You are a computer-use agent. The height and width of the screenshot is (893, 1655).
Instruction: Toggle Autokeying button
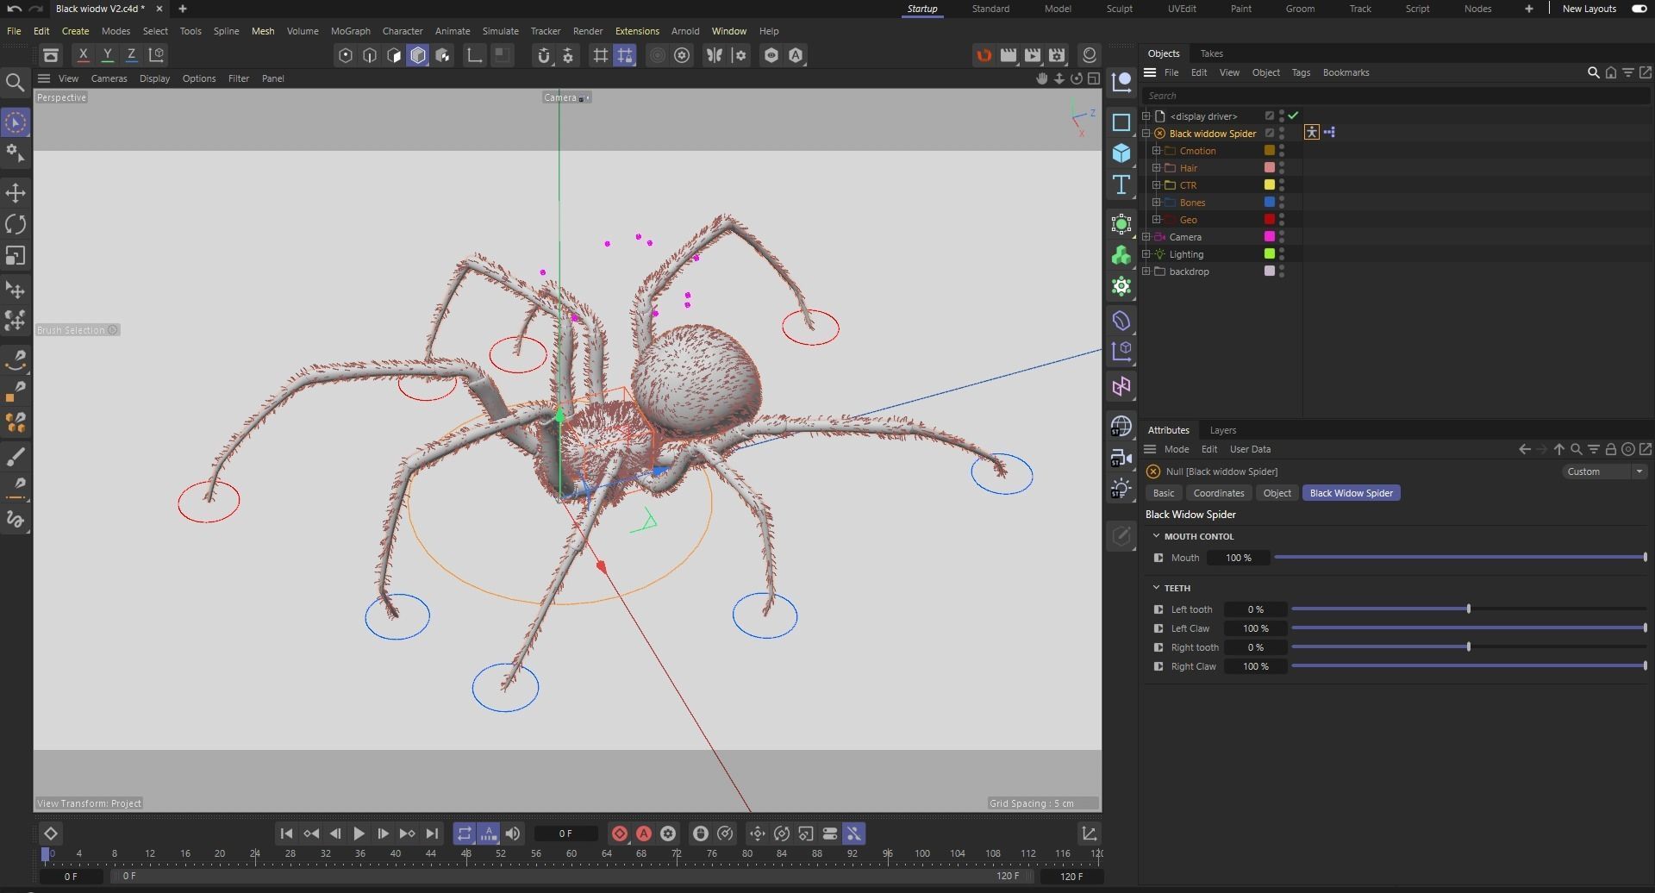pos(643,834)
